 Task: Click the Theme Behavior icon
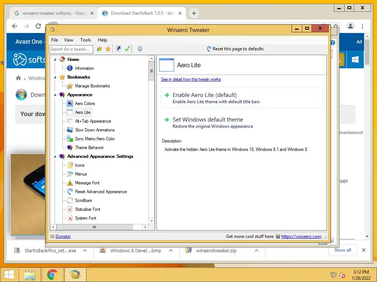tap(70, 148)
